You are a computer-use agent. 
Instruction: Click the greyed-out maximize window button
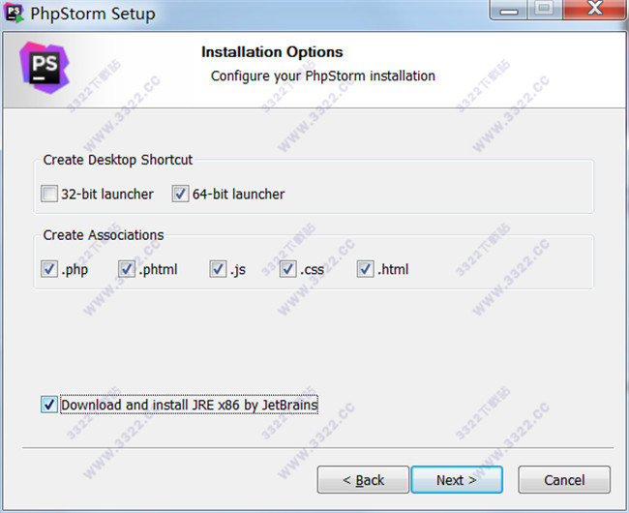pyautogui.click(x=545, y=10)
